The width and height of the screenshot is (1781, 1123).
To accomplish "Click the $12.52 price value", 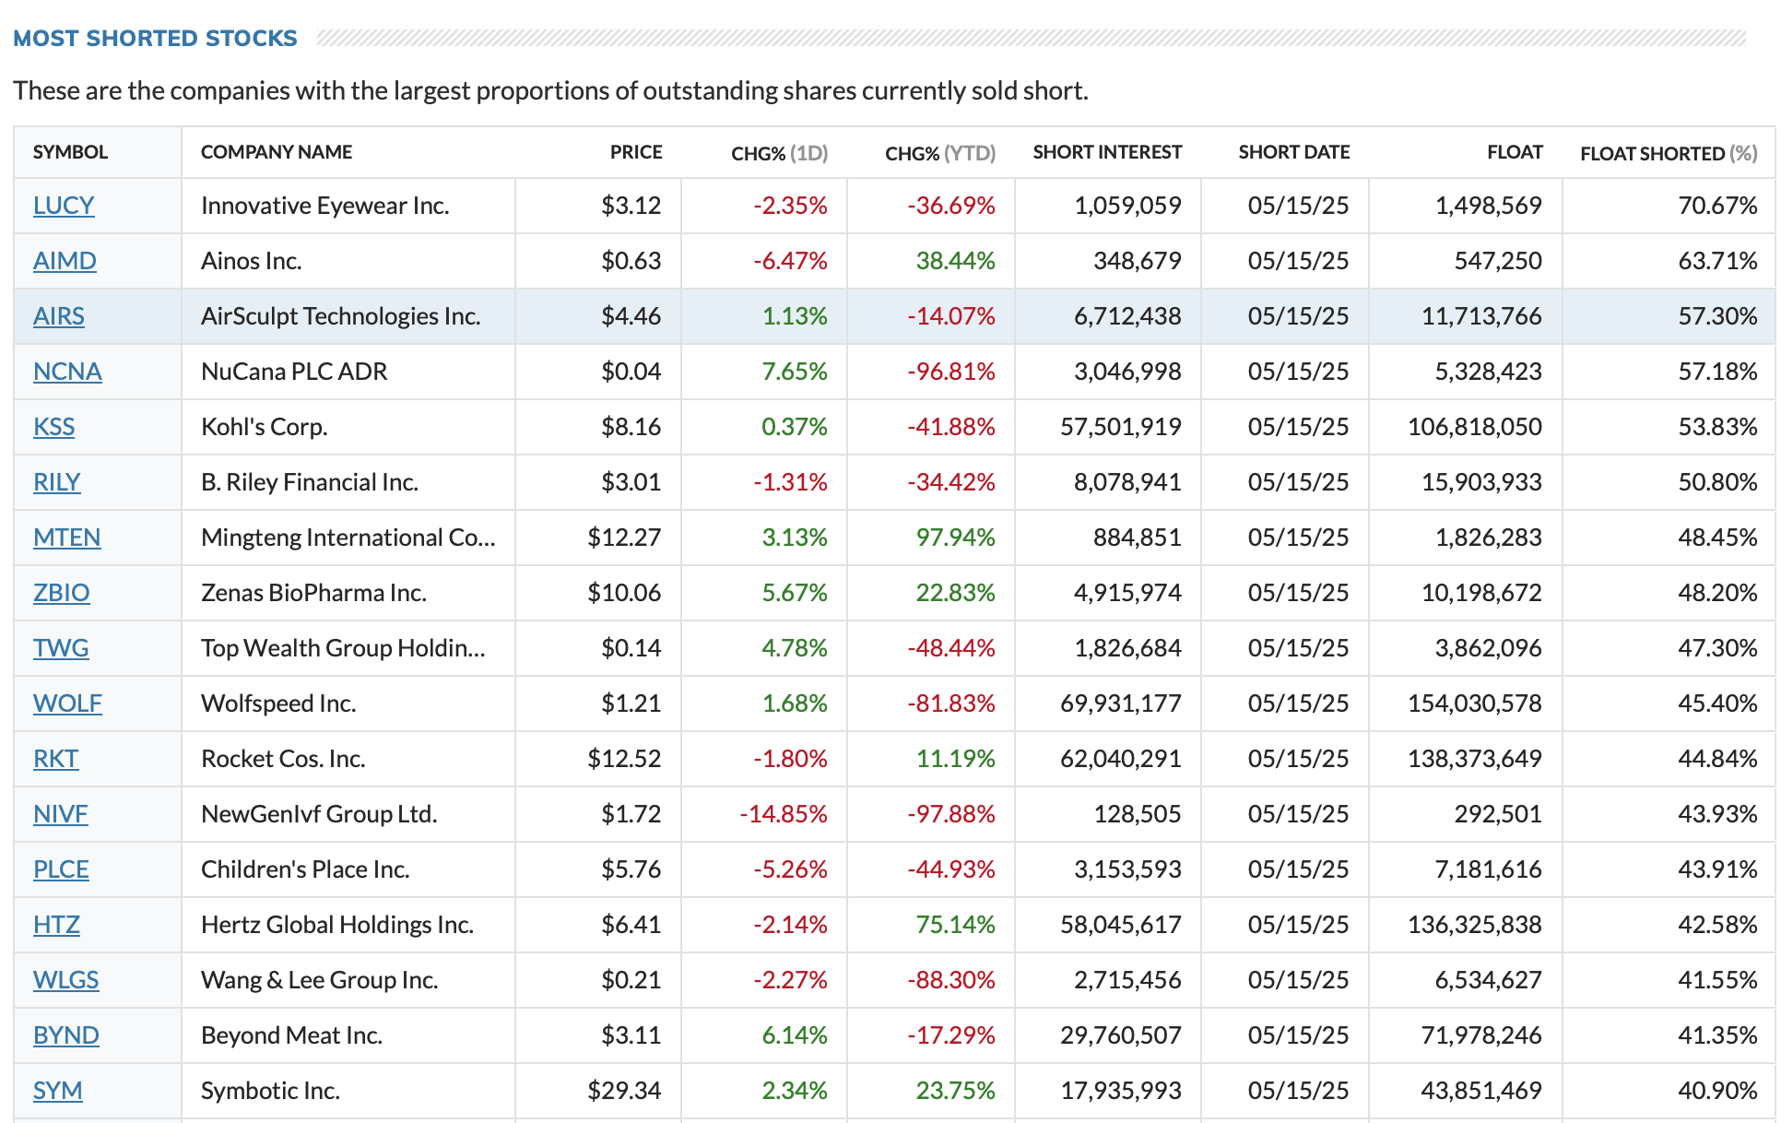I will click(x=624, y=759).
